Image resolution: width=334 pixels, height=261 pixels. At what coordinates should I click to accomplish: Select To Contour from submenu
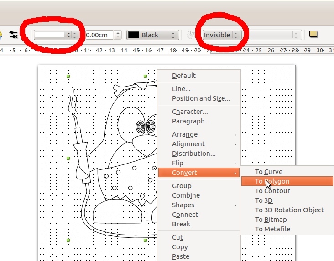coord(272,191)
